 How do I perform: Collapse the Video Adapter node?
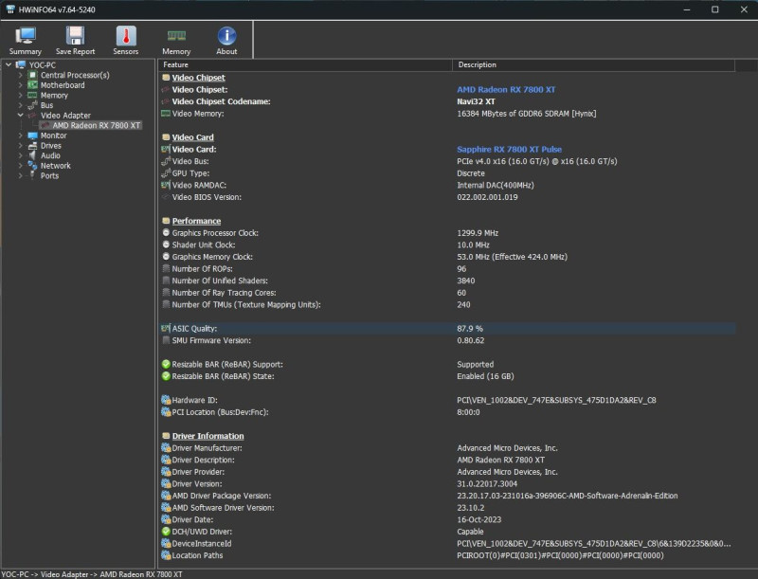point(20,115)
